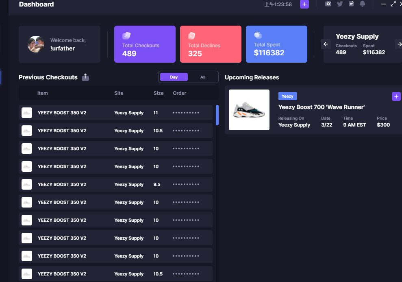Click the 3/22 release date value

click(327, 125)
